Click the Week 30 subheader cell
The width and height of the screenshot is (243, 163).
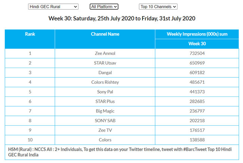(x=197, y=44)
